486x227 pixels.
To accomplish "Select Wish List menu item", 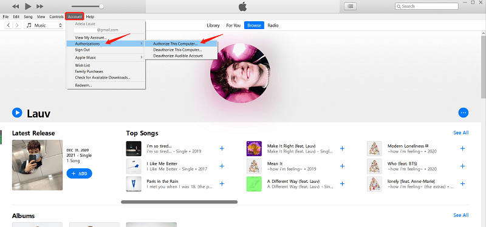I will coord(106,65).
